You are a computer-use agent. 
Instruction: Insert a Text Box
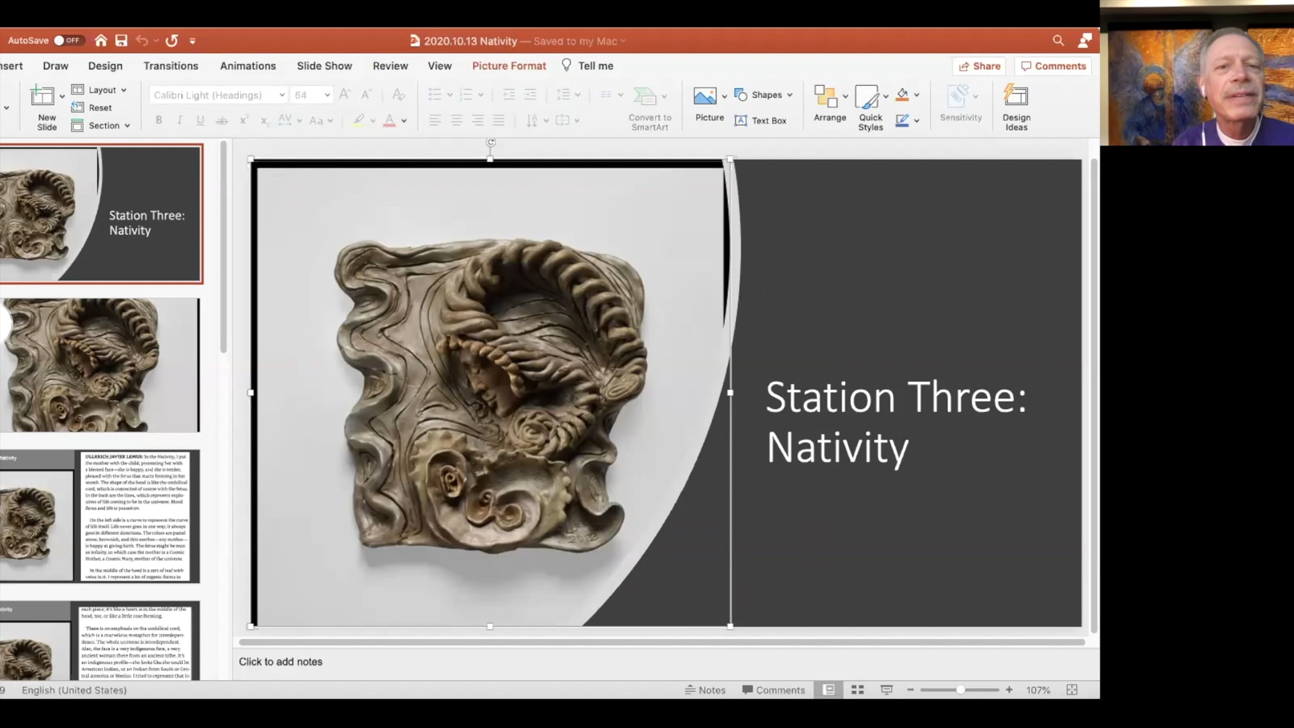pyautogui.click(x=761, y=121)
